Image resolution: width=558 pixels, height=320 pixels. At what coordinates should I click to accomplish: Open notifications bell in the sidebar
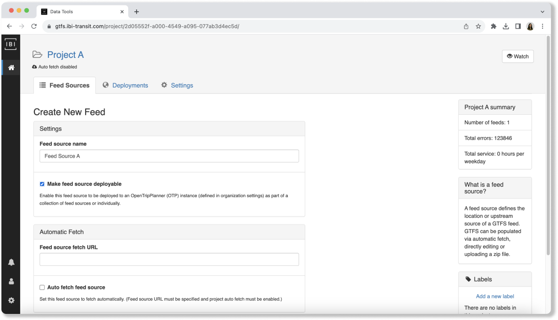pos(11,262)
